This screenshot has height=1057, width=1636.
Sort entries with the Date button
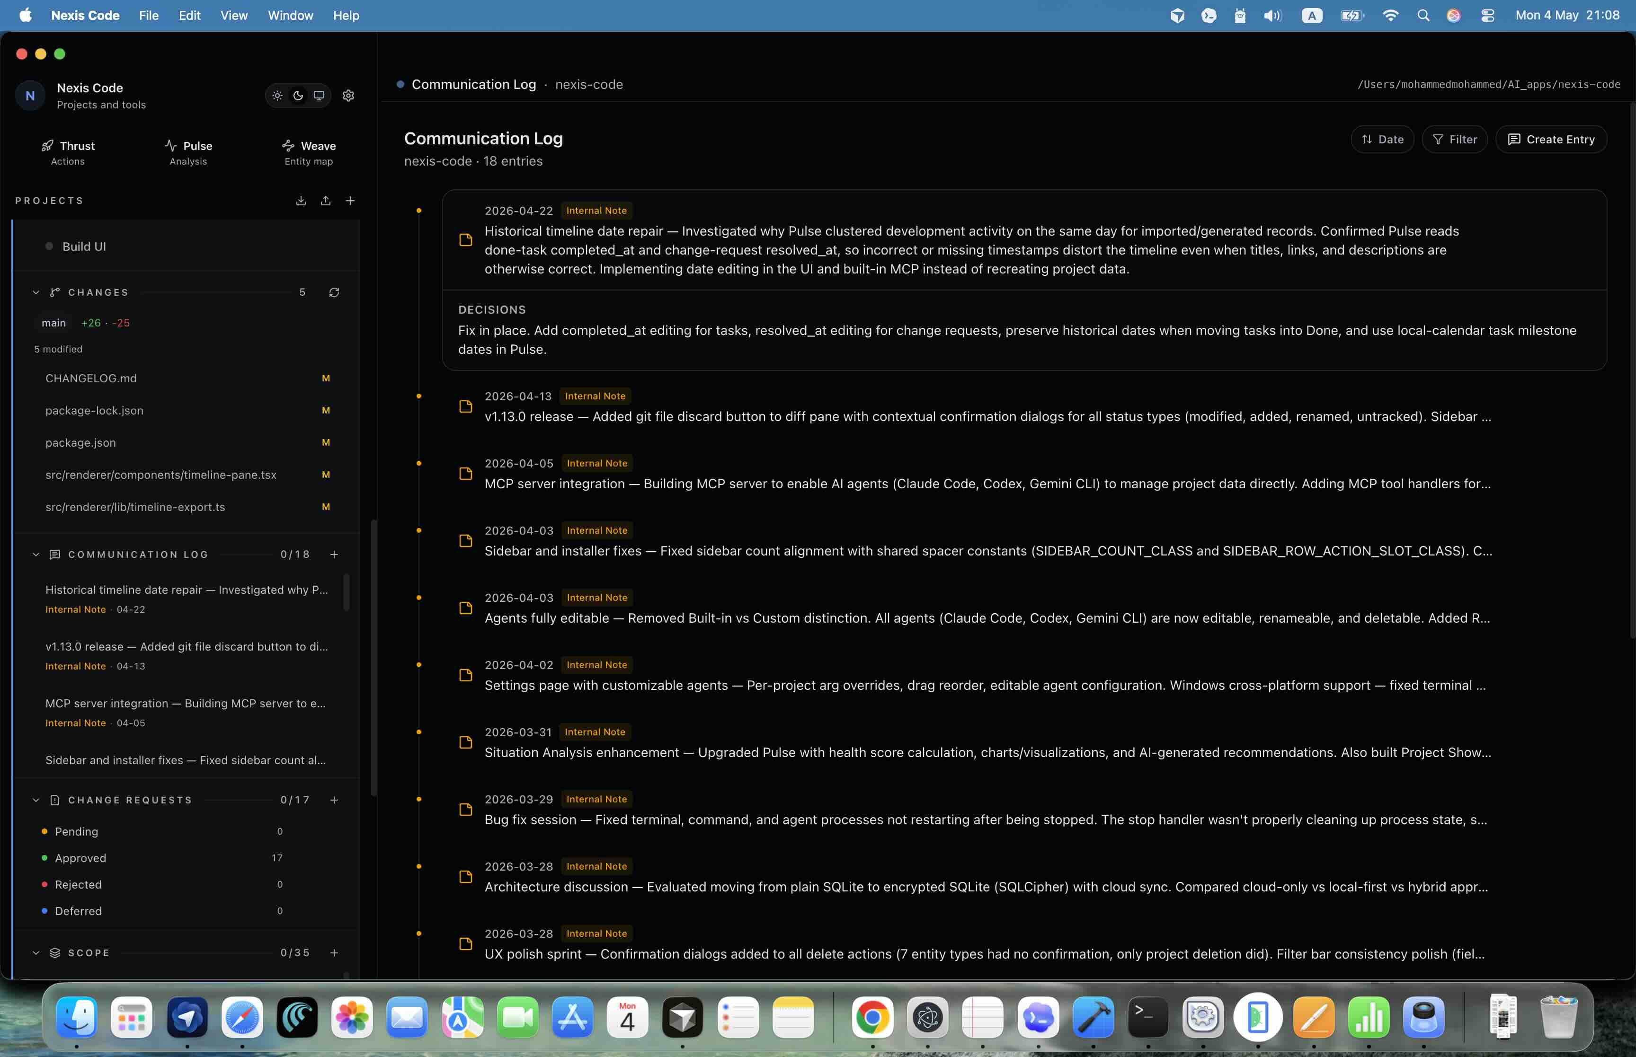(x=1382, y=139)
